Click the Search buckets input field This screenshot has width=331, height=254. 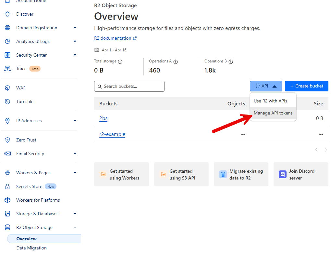pos(129,86)
